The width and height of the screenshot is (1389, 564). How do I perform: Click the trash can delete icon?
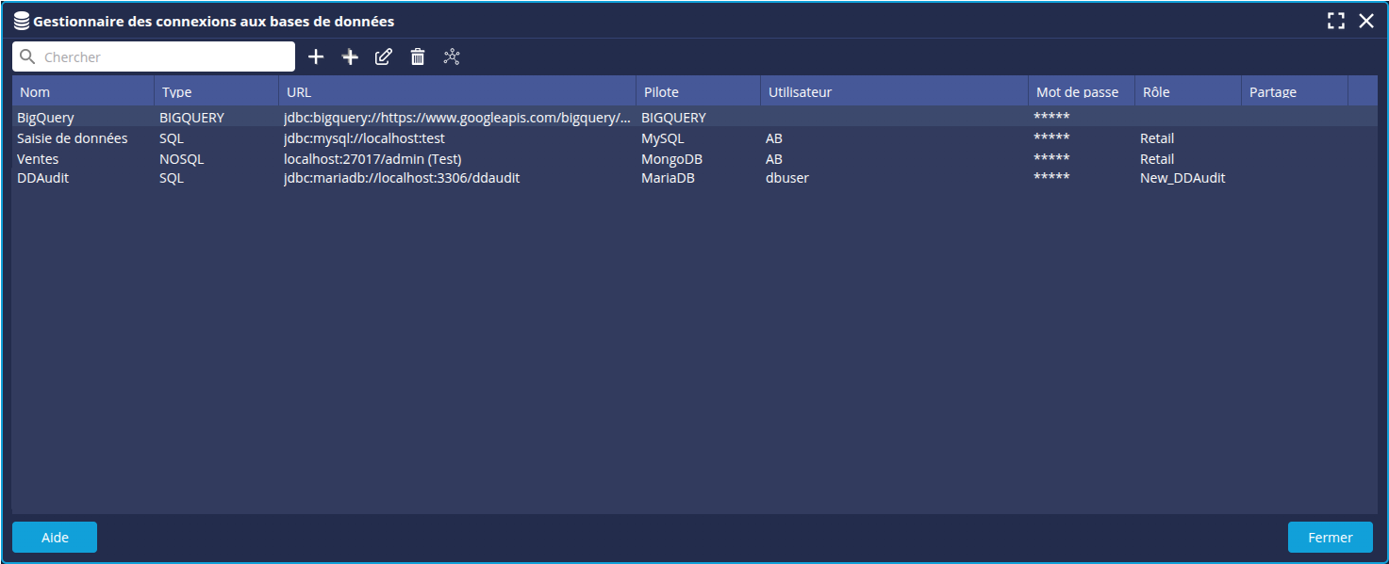tap(418, 57)
